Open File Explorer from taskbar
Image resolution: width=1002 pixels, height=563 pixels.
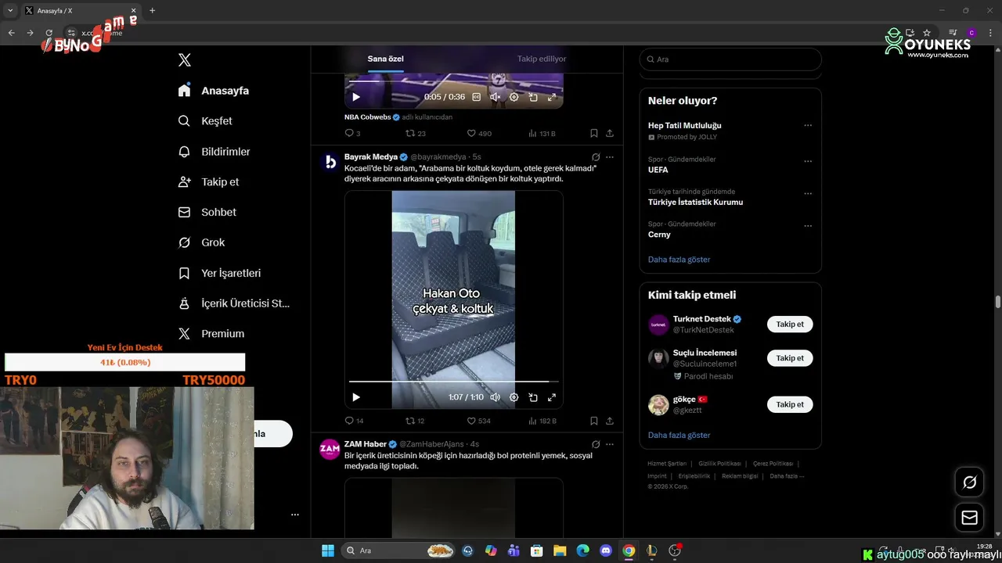[560, 550]
